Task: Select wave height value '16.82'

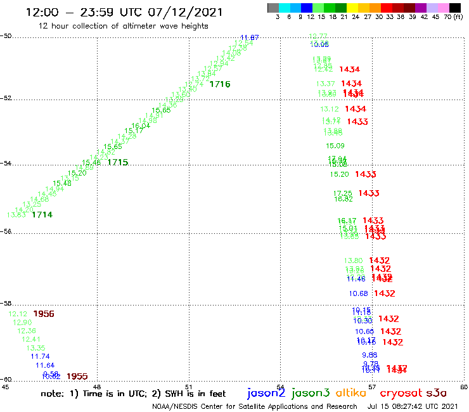Action: [344, 199]
